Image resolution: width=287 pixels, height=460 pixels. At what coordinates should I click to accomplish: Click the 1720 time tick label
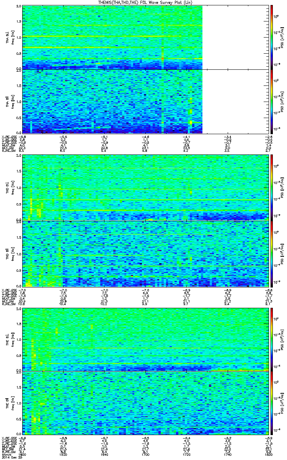click(186, 455)
